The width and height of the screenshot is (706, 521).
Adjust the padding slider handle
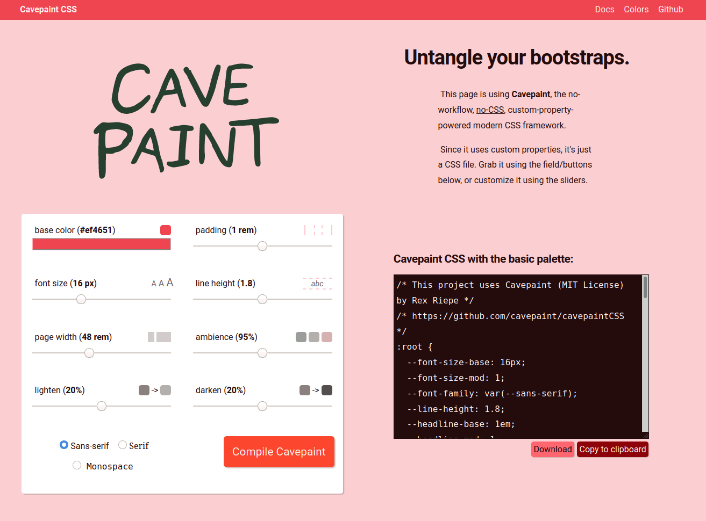pyautogui.click(x=262, y=246)
